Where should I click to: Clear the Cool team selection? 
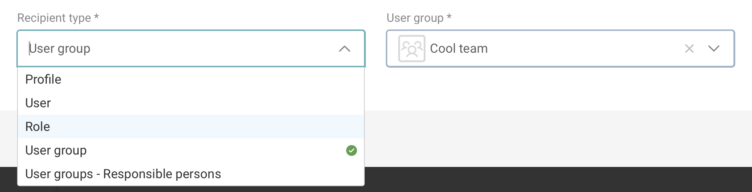689,49
